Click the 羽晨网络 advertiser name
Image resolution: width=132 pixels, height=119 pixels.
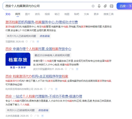click(10, 42)
